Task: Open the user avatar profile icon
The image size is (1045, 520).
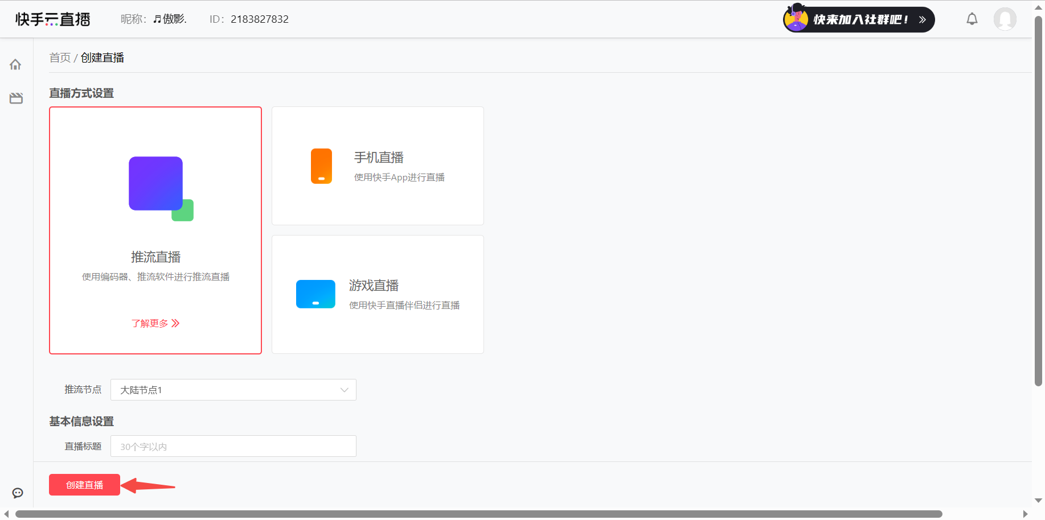Action: [x=1005, y=19]
